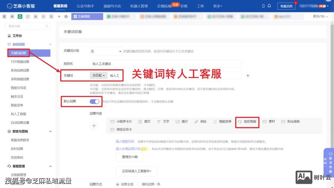Open the 价格 top menu
Screen dimensions: 334x188
(184, 6)
